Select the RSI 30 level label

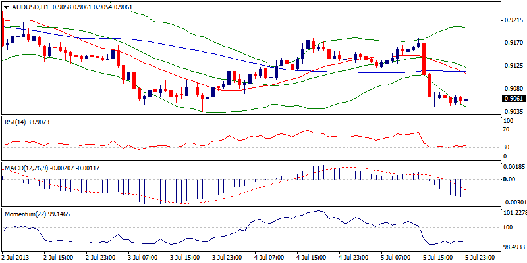point(506,147)
